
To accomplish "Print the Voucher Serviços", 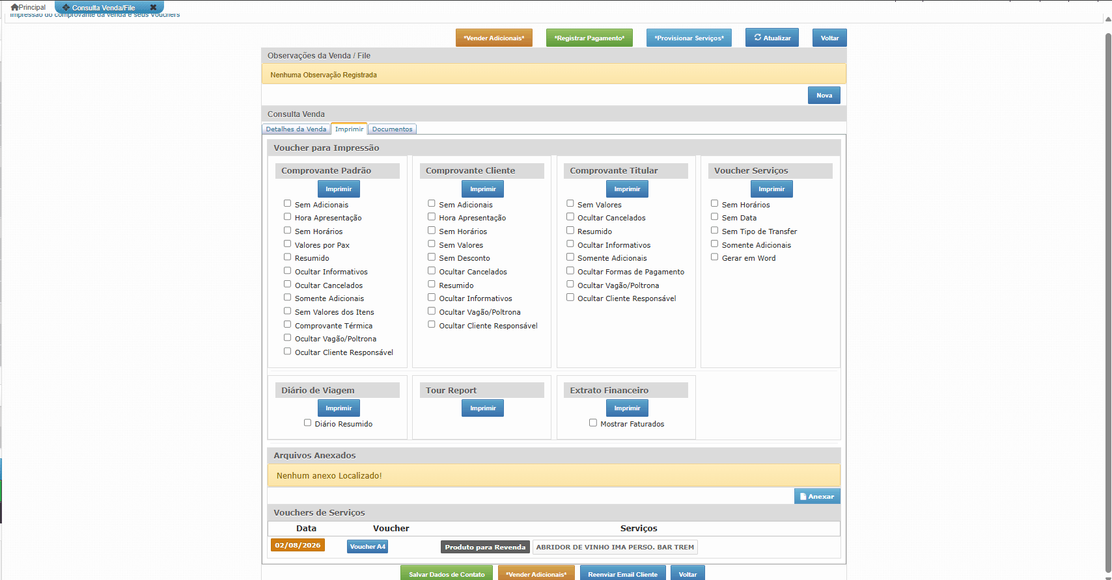I will tap(771, 189).
